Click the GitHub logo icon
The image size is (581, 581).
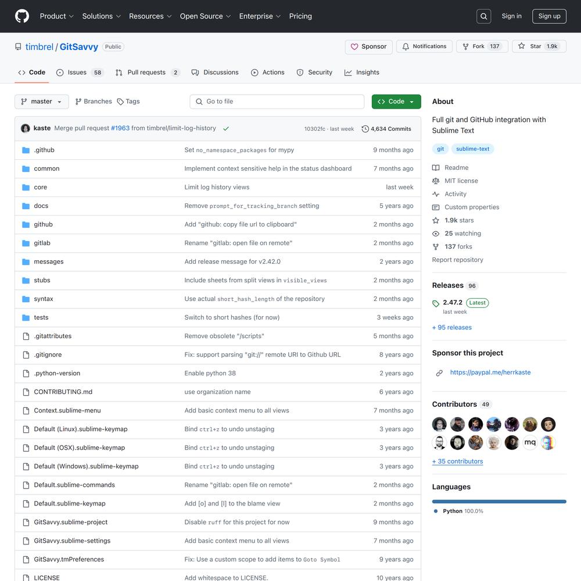click(x=22, y=16)
